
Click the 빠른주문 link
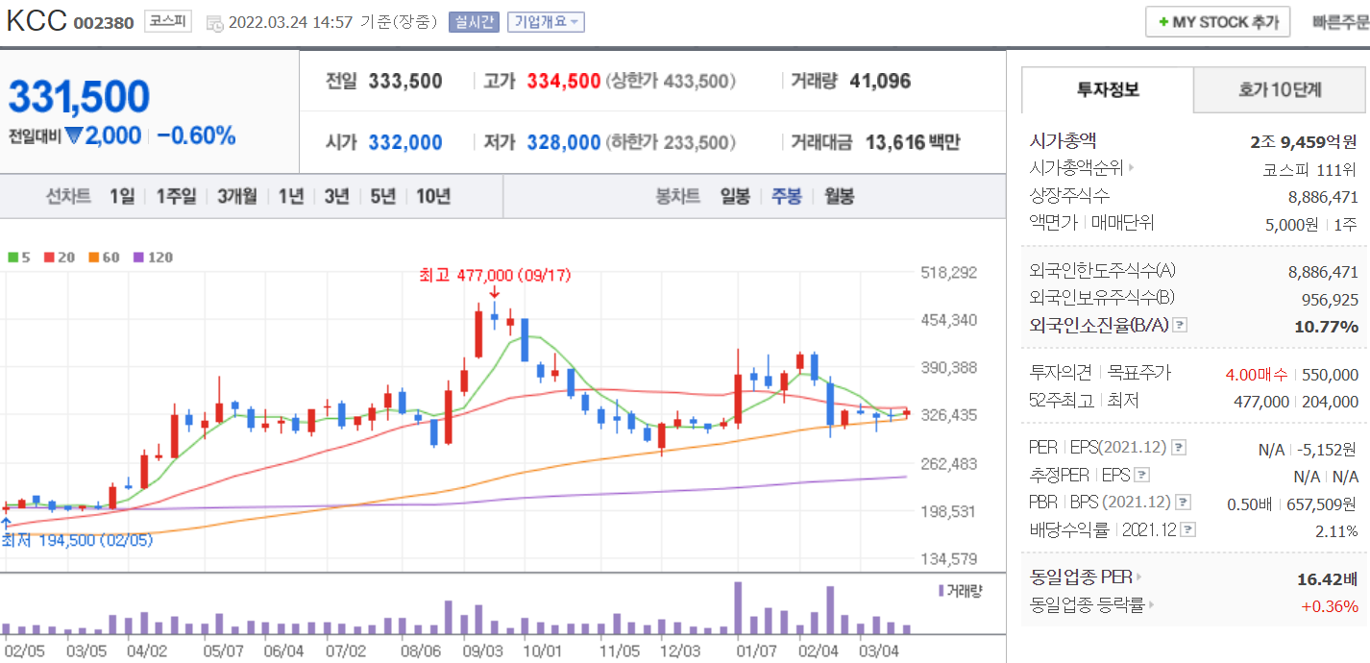(x=1340, y=22)
